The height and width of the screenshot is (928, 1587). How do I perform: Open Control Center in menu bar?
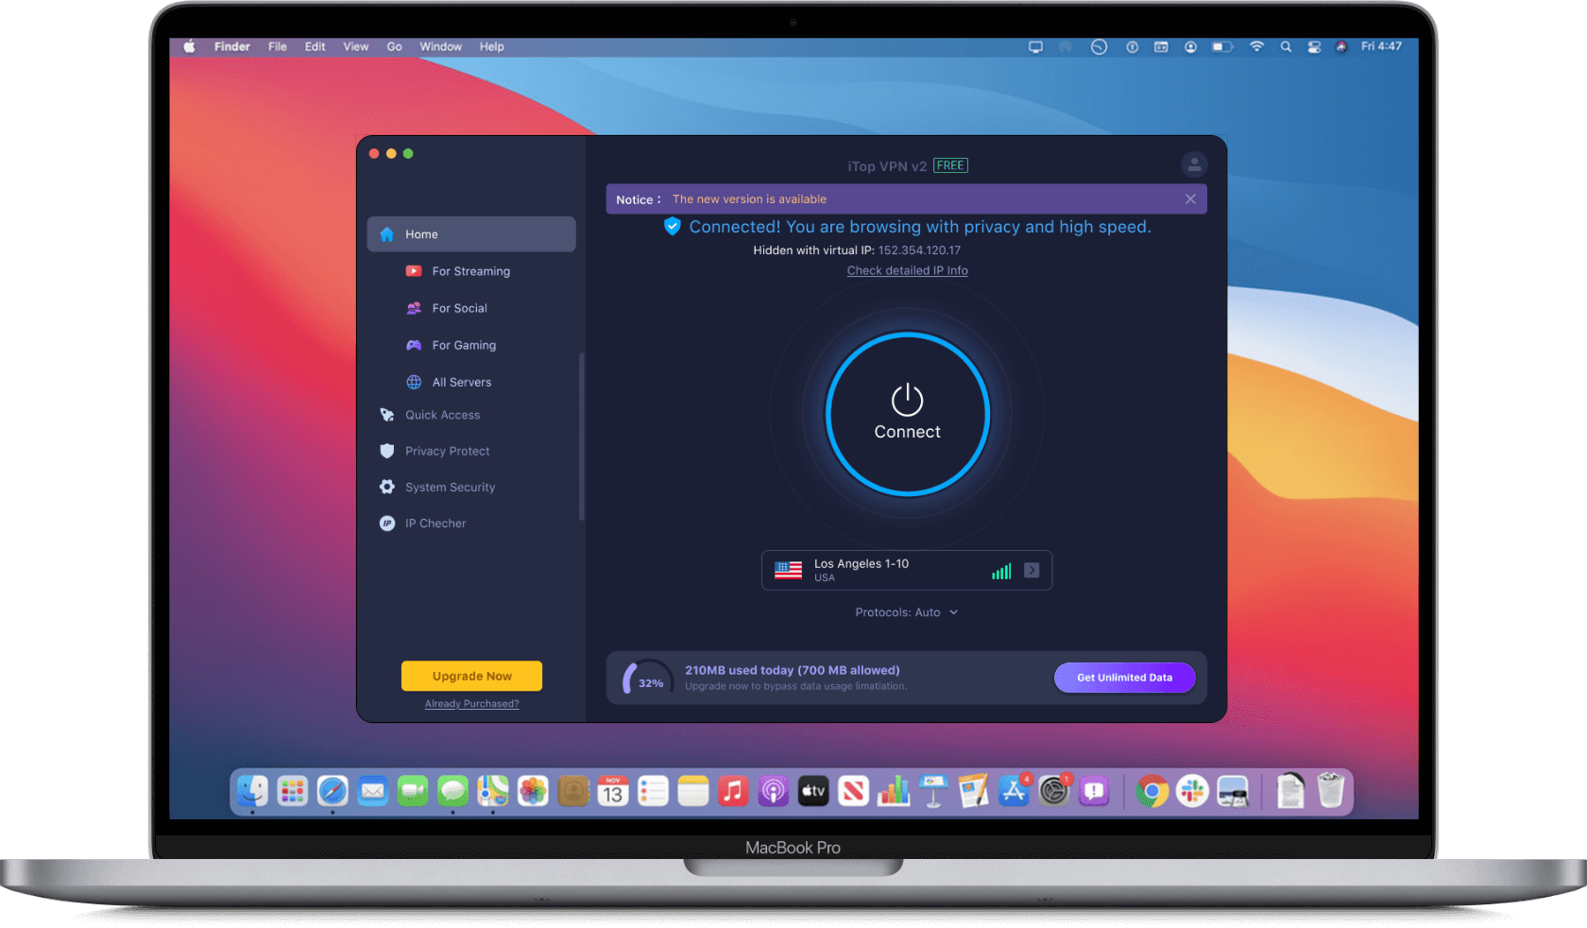pos(1314,46)
